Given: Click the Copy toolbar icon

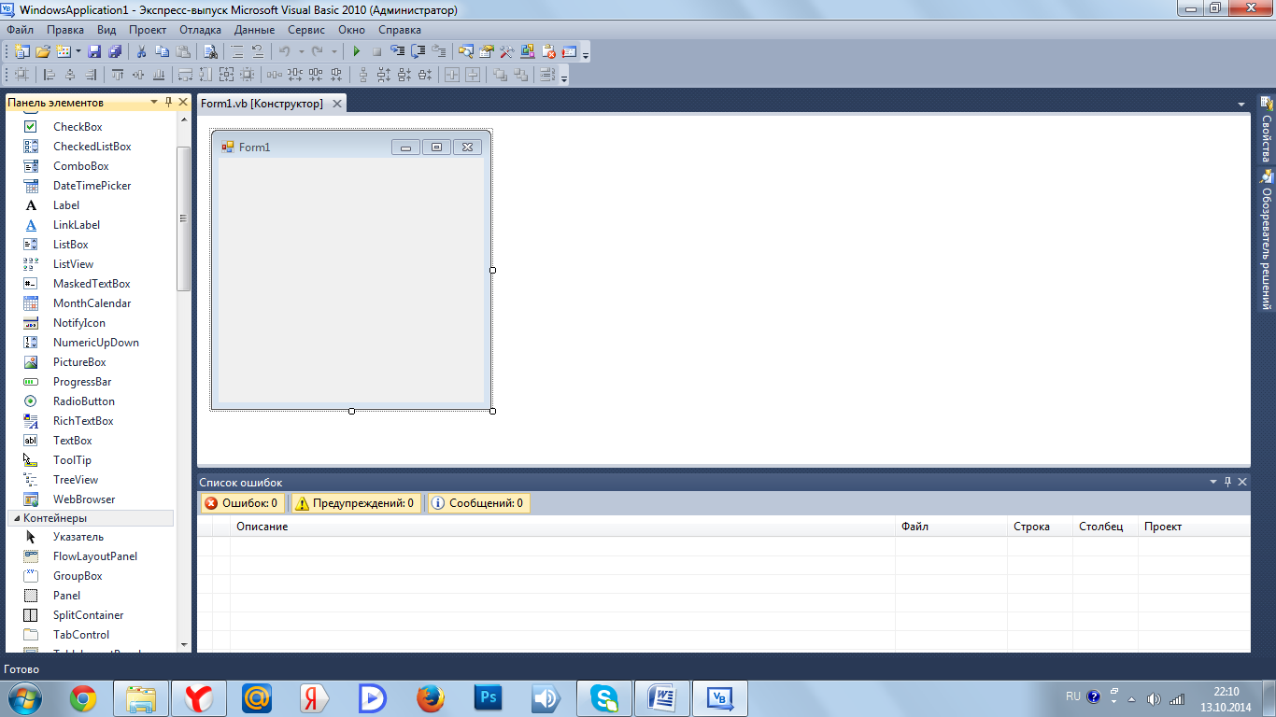Looking at the screenshot, I should pyautogui.click(x=162, y=51).
